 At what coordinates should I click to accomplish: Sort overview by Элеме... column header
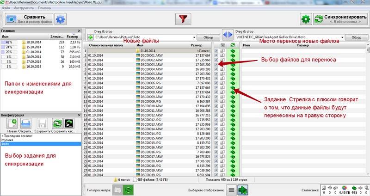(56, 37)
